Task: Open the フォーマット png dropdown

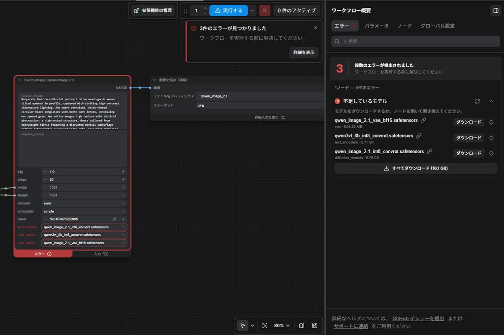Action: click(x=260, y=105)
